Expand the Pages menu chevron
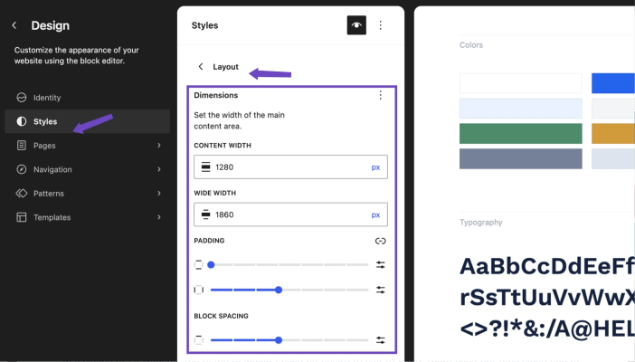635x362 pixels. click(x=159, y=146)
